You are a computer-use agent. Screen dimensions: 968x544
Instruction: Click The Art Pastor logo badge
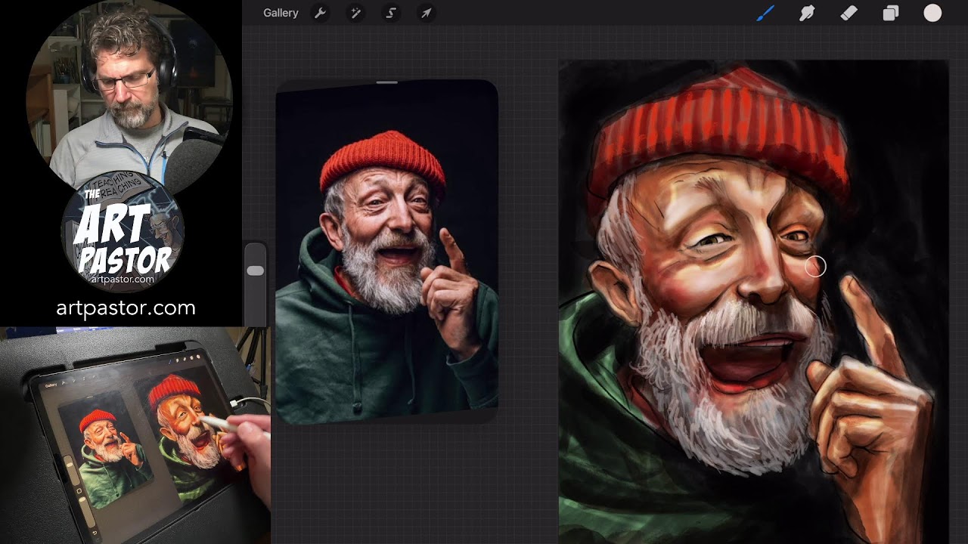click(123, 232)
